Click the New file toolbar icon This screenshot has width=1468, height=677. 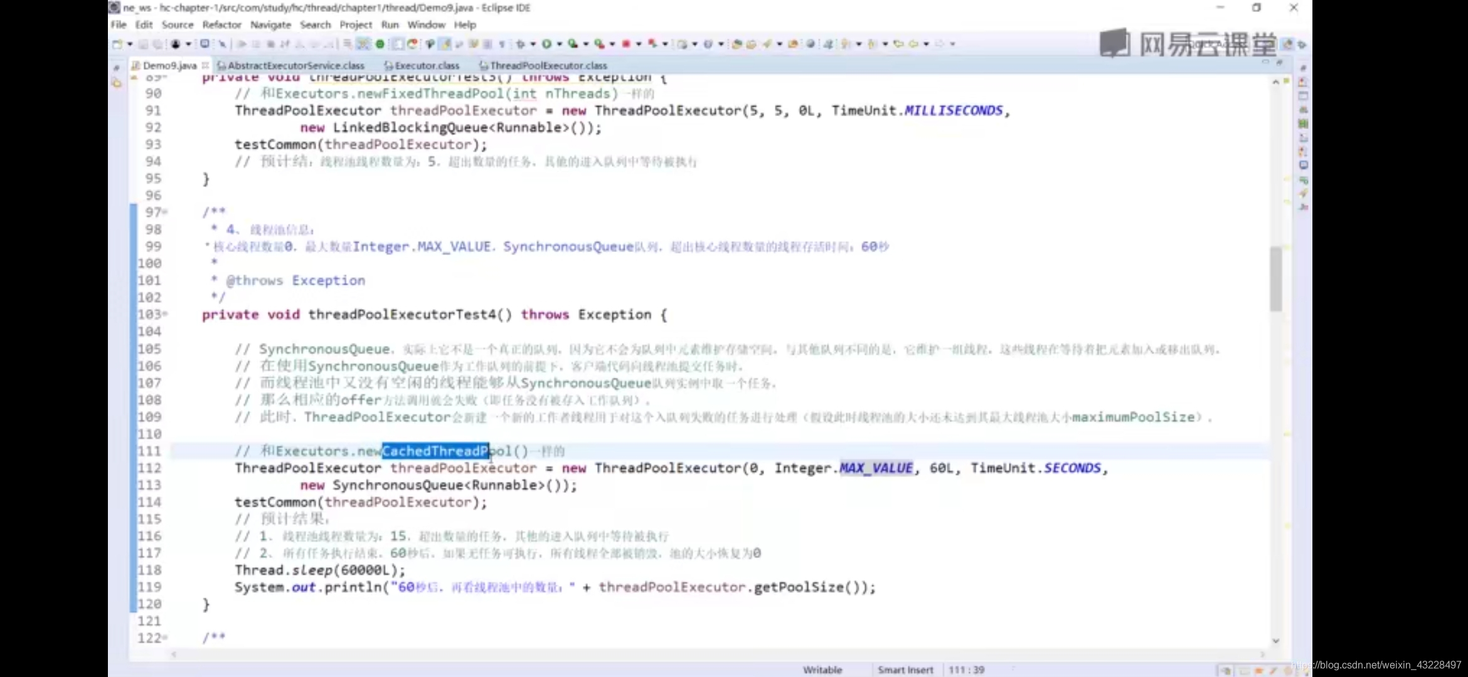[x=117, y=44]
